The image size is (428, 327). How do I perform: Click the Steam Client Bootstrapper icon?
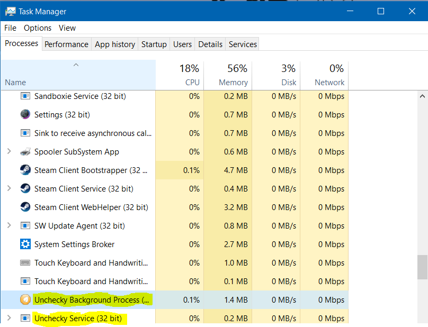coord(25,170)
